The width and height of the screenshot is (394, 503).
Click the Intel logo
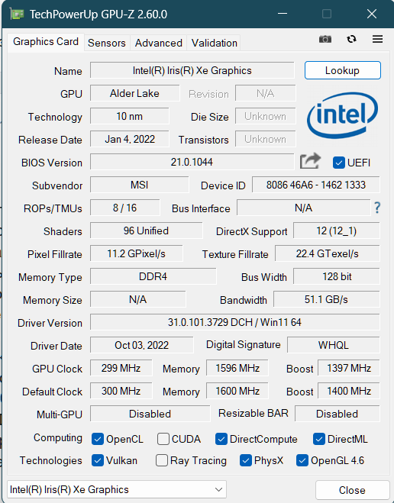pos(342,115)
